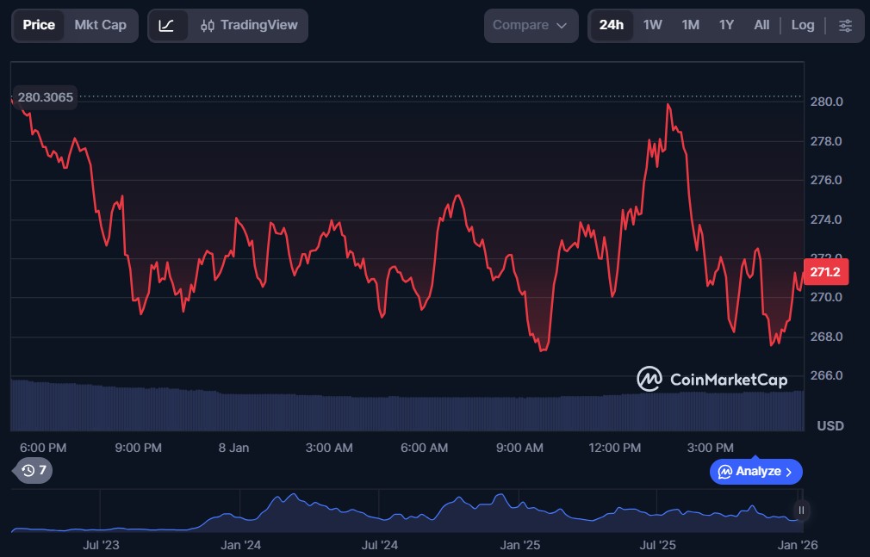Click the red 271.2 current price tag
This screenshot has width=870, height=557.
coord(825,272)
